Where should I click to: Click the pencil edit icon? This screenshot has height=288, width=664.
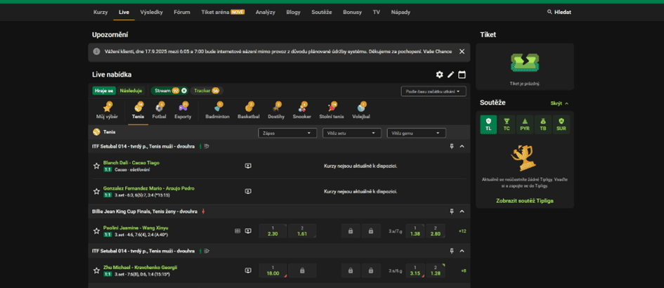coord(450,74)
